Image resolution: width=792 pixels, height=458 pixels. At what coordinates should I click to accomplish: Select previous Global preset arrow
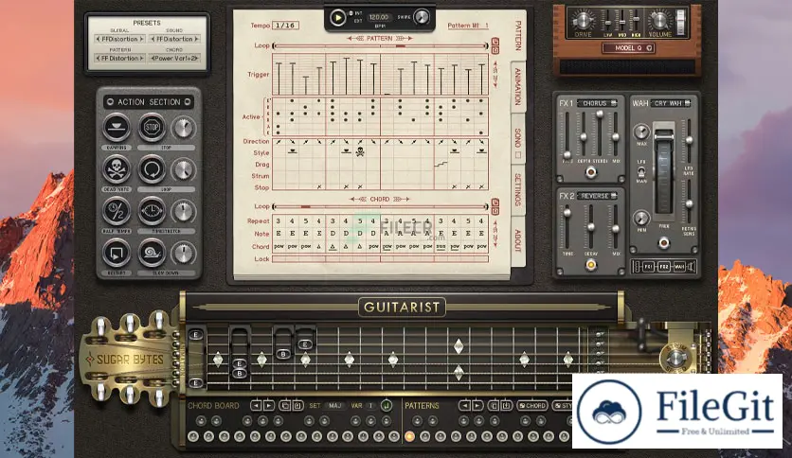[x=98, y=39]
